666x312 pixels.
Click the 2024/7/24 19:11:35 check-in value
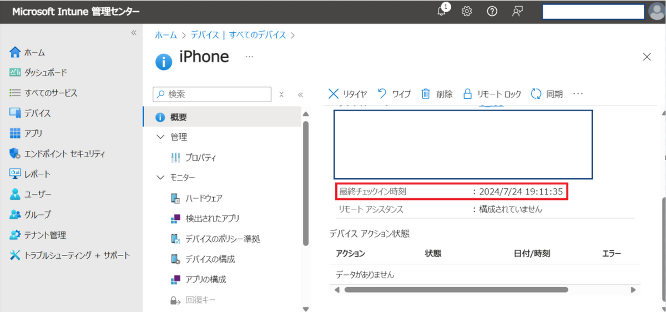point(521,192)
